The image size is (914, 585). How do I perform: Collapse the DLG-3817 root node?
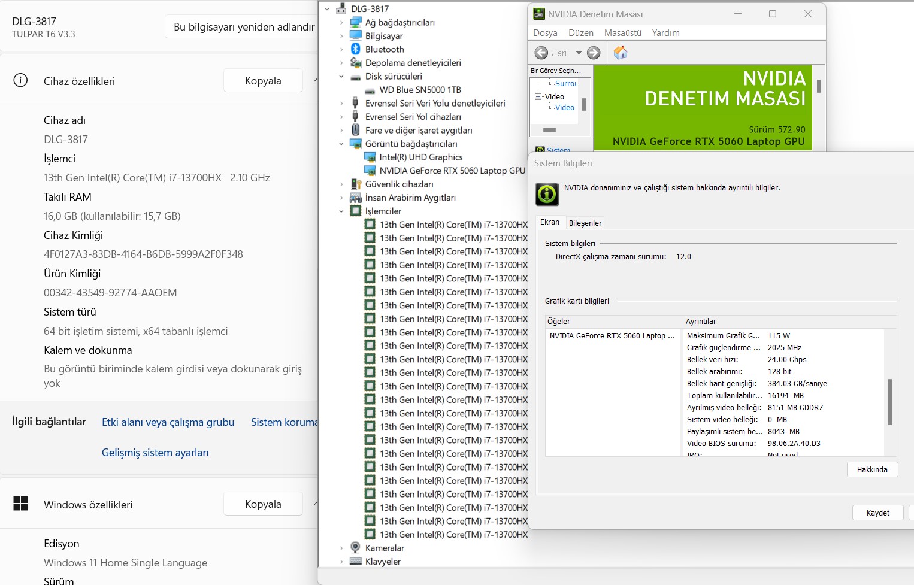(x=327, y=9)
